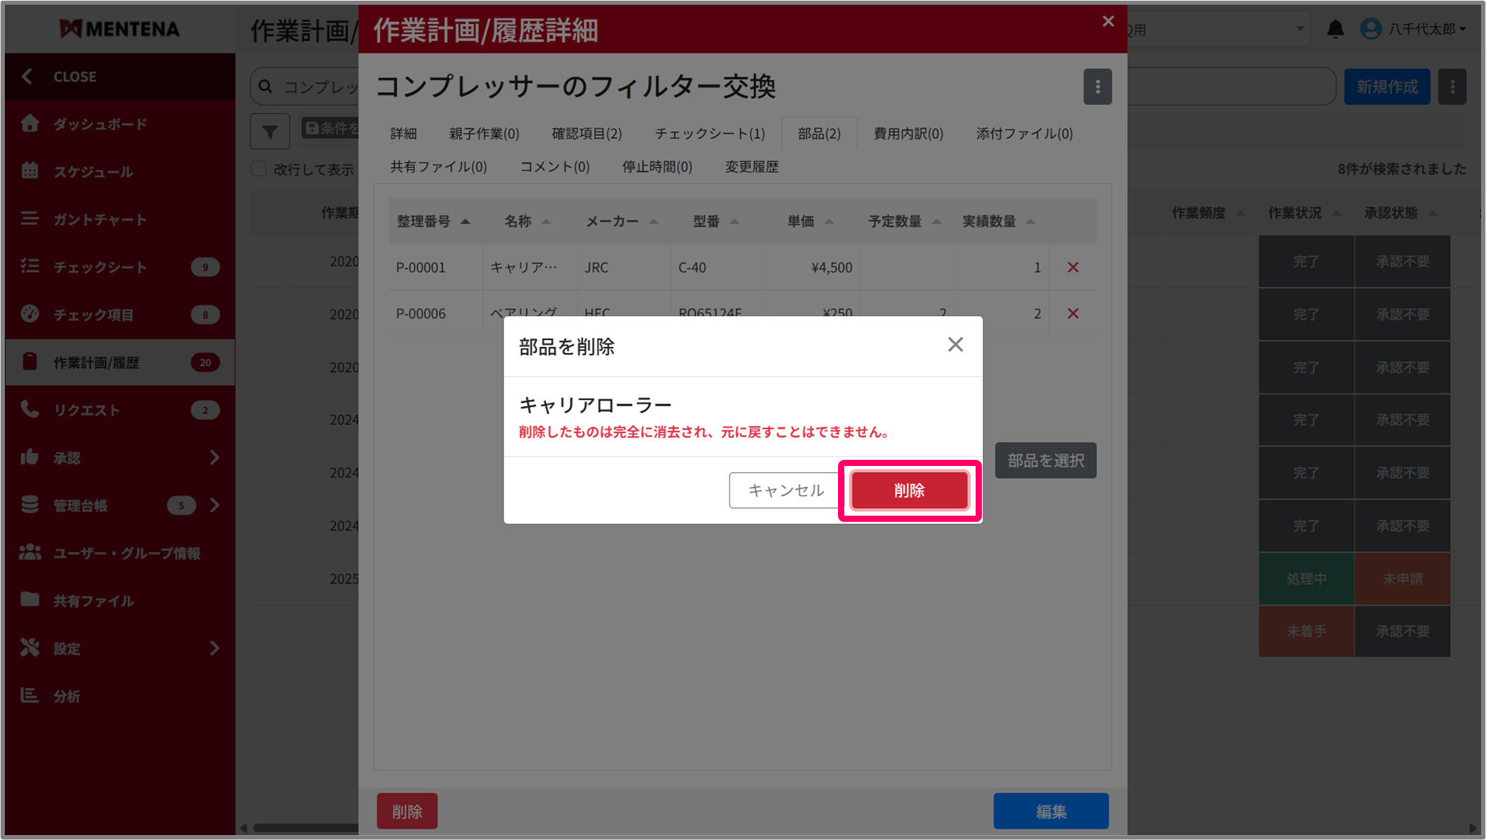Click the キャンセル button in dialog
The image size is (1486, 840).
point(785,490)
